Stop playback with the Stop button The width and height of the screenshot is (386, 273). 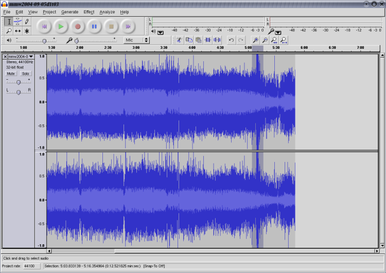[111, 26]
